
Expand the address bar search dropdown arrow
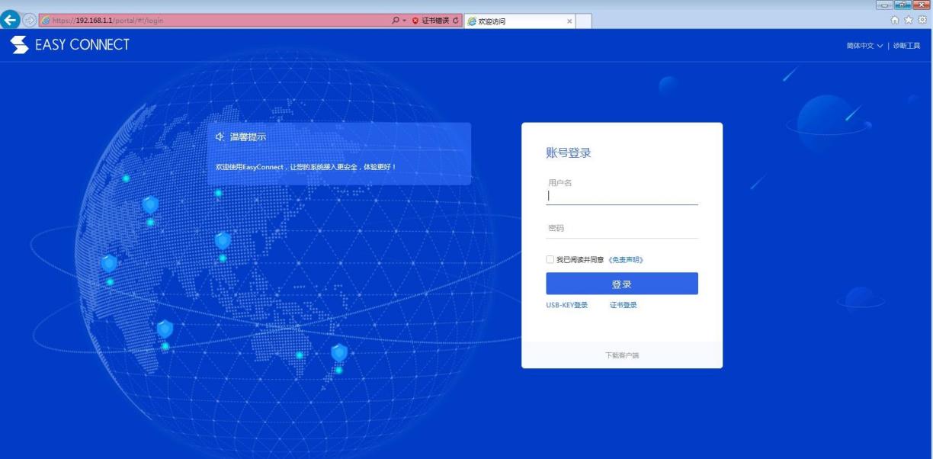405,21
